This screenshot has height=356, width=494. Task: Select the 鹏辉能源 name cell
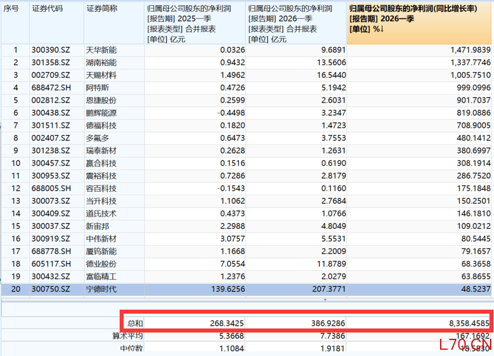[x=101, y=113]
